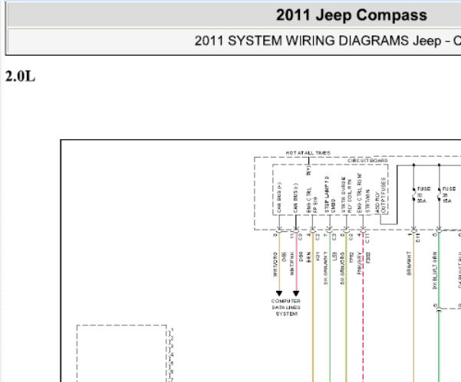Click the 'F202' circuit label
The height and width of the screenshot is (382, 461).
[x=367, y=257]
